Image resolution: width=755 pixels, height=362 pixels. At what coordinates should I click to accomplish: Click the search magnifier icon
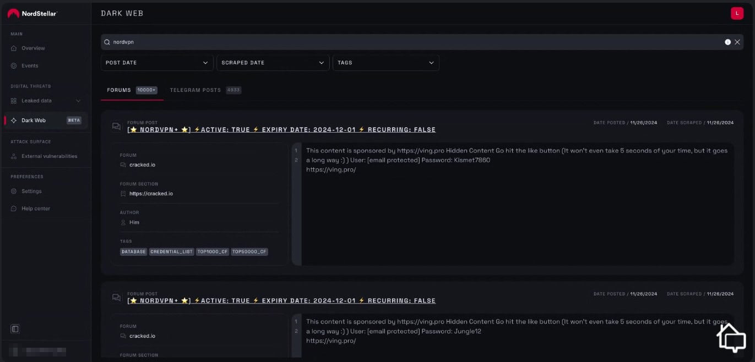click(107, 42)
